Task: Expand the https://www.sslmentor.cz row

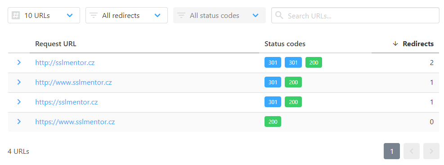Action: point(19,122)
